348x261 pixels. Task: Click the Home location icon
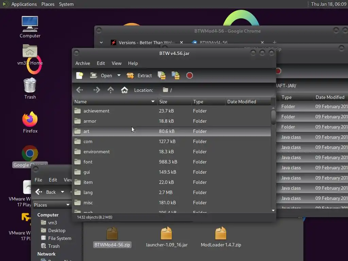point(124,90)
